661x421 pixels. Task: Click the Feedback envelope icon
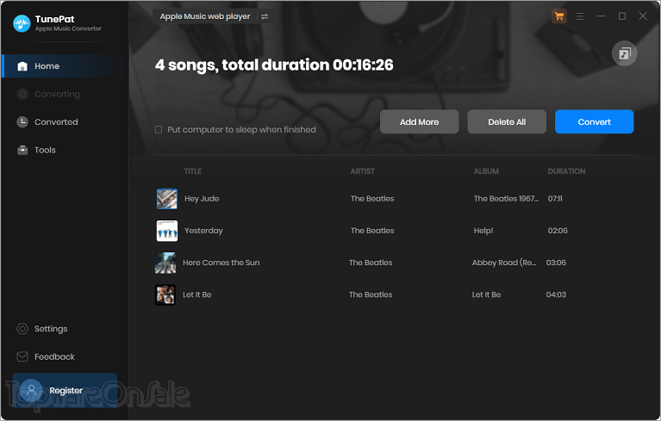22,356
